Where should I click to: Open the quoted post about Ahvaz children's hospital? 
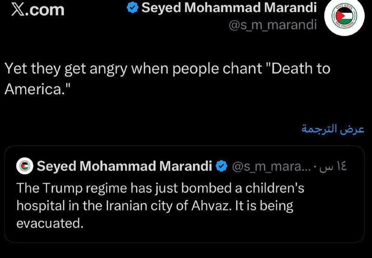tap(184, 194)
